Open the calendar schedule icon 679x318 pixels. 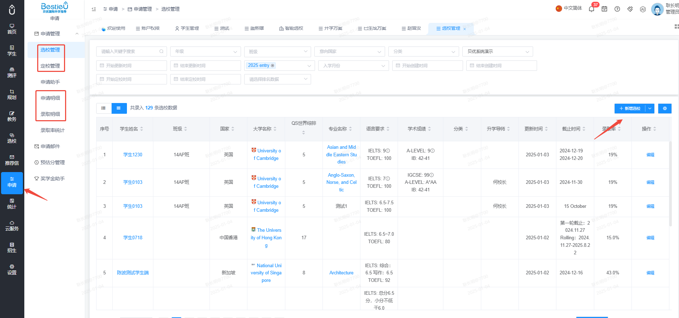tap(604, 9)
